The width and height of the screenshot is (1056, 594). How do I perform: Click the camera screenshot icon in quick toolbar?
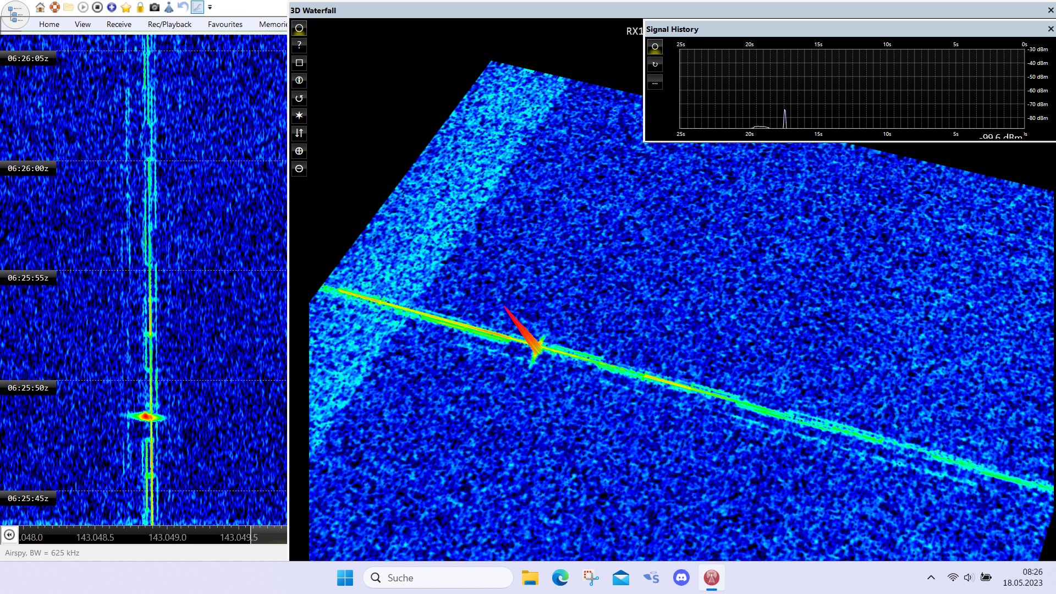(x=155, y=7)
